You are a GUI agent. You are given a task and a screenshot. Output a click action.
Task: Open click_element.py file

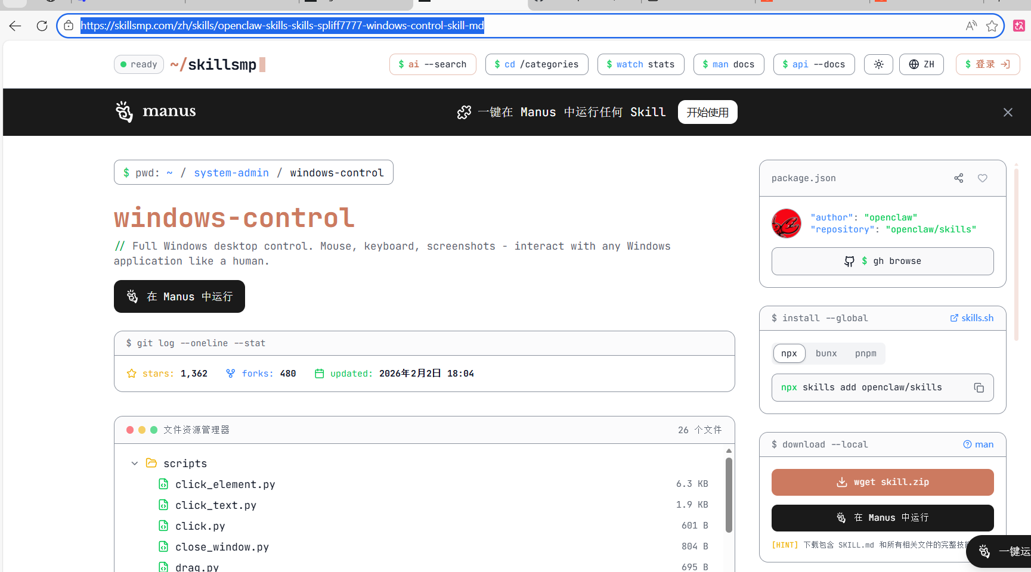[225, 484]
